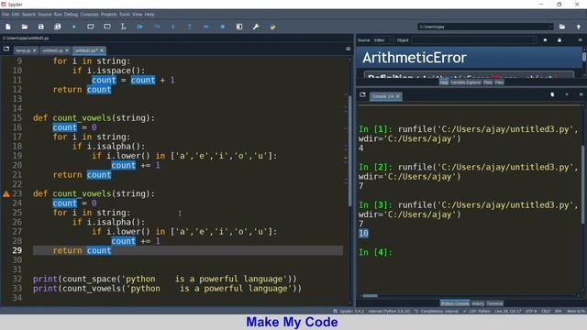Viewport: 587px width, 330px height.
Task: Close the temp.py editor tab
Action: [35, 50]
